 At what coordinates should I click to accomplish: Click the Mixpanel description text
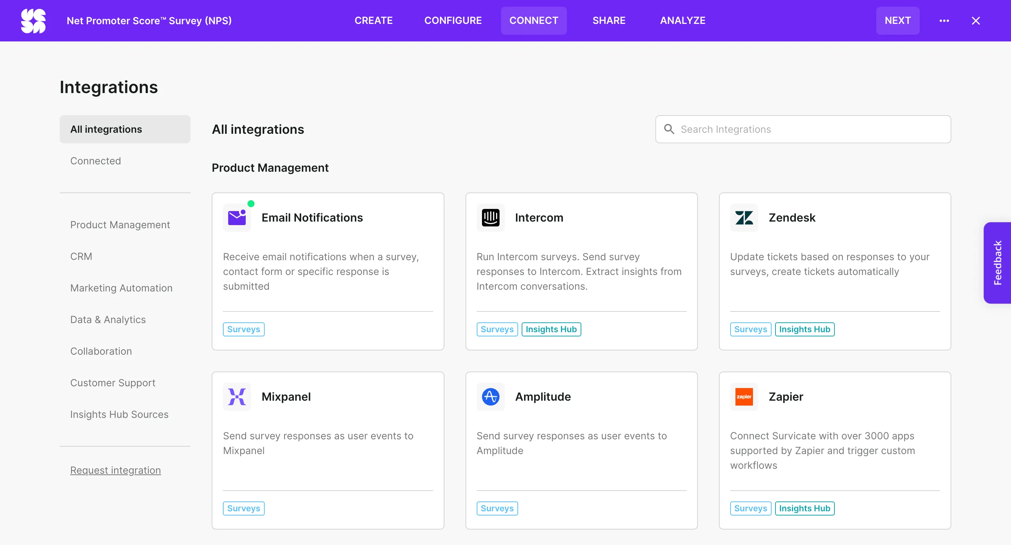(x=318, y=443)
